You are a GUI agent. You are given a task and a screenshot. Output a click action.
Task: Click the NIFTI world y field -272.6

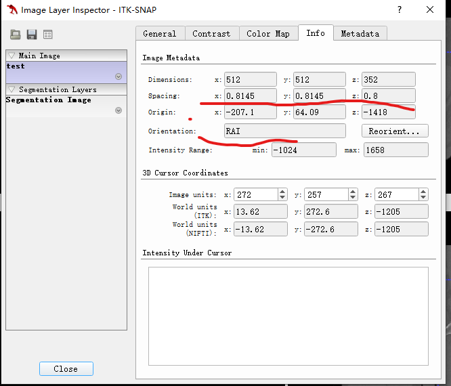pos(330,230)
